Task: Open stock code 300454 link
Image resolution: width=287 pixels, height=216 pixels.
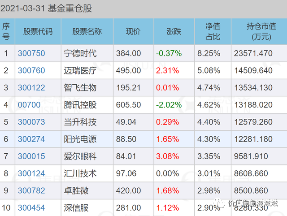Action: (31, 208)
